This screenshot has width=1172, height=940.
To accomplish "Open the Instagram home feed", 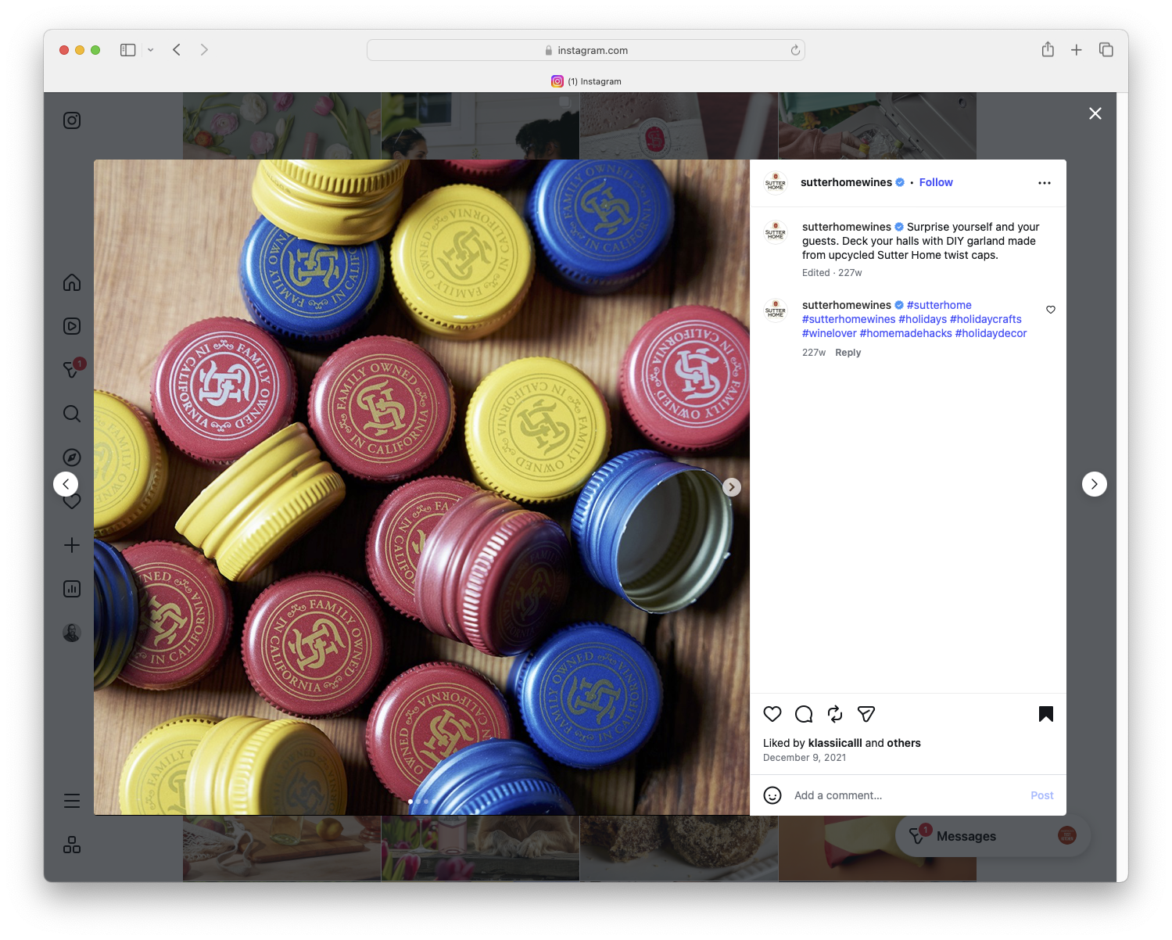I will [x=72, y=282].
